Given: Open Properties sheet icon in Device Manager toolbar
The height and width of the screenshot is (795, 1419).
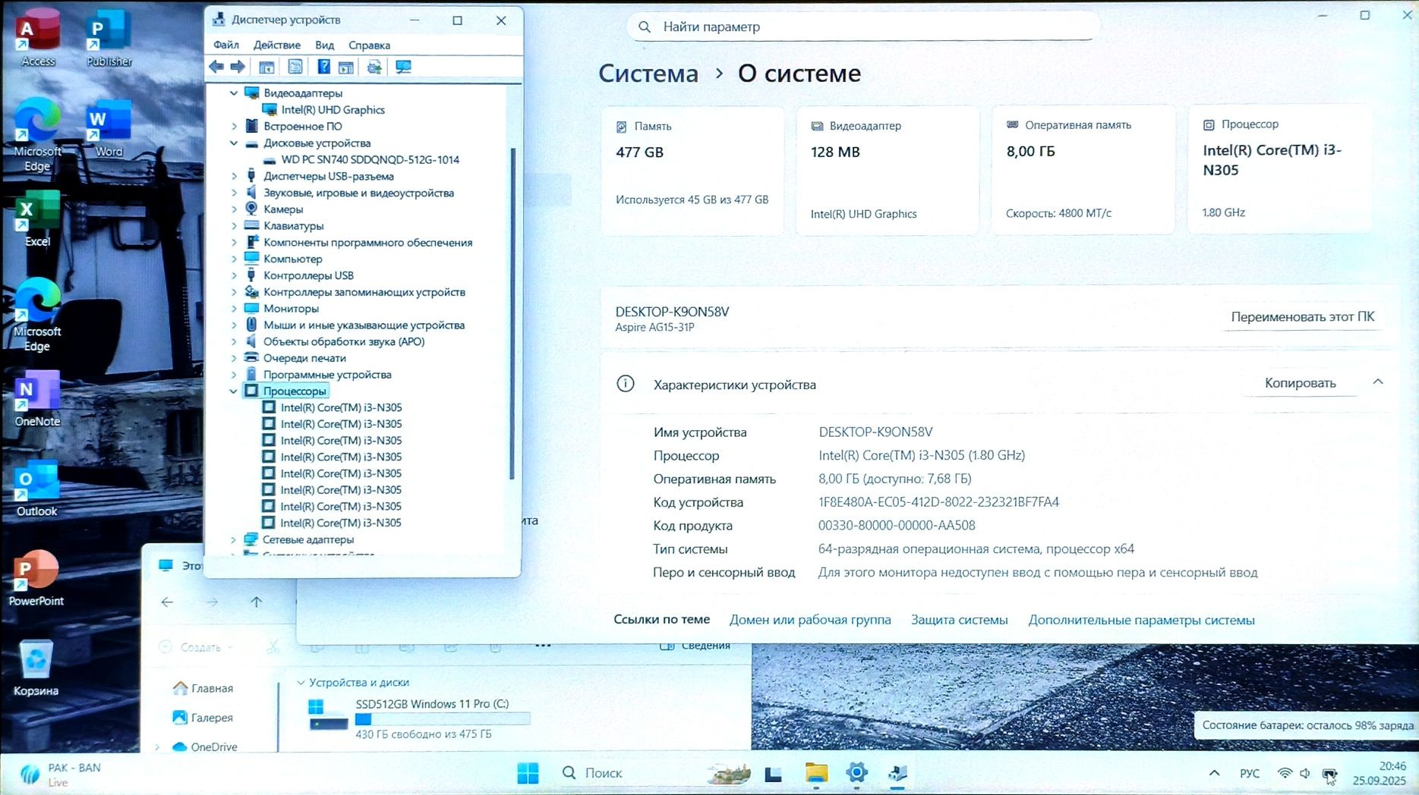Looking at the screenshot, I should coord(295,67).
